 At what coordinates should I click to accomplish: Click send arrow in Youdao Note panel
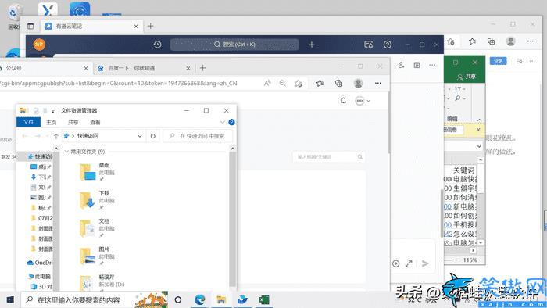(x=425, y=263)
